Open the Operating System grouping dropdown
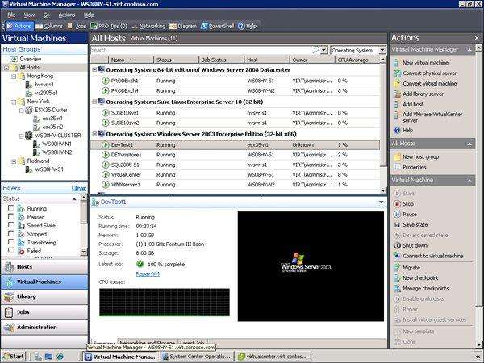Image resolution: width=484 pixels, height=363 pixels. coord(357,50)
